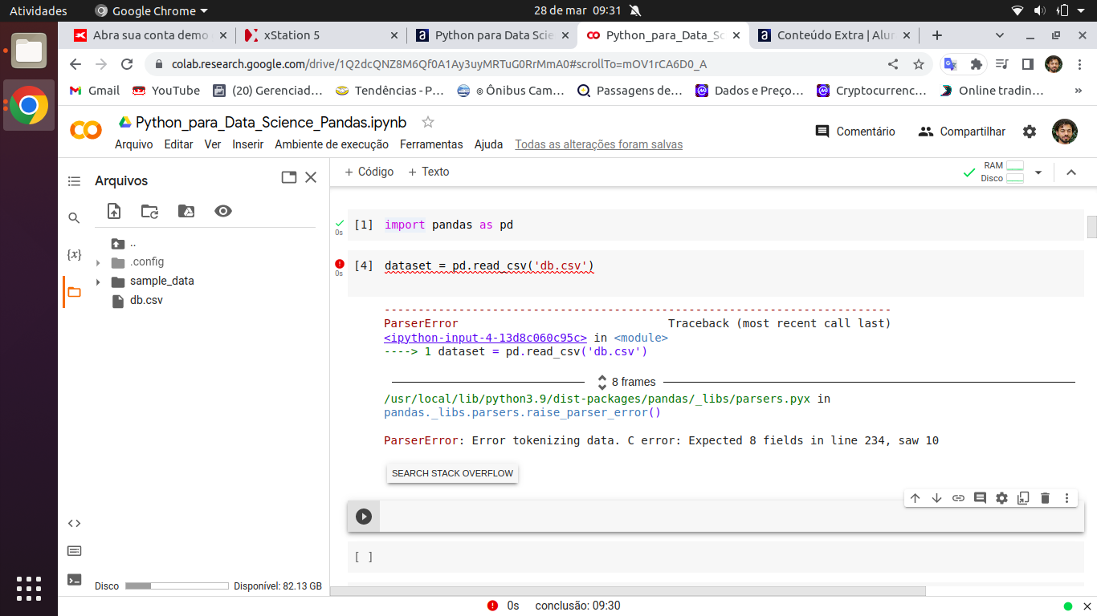
Task: Open the terminal icon in sidebar
Action: (74, 580)
